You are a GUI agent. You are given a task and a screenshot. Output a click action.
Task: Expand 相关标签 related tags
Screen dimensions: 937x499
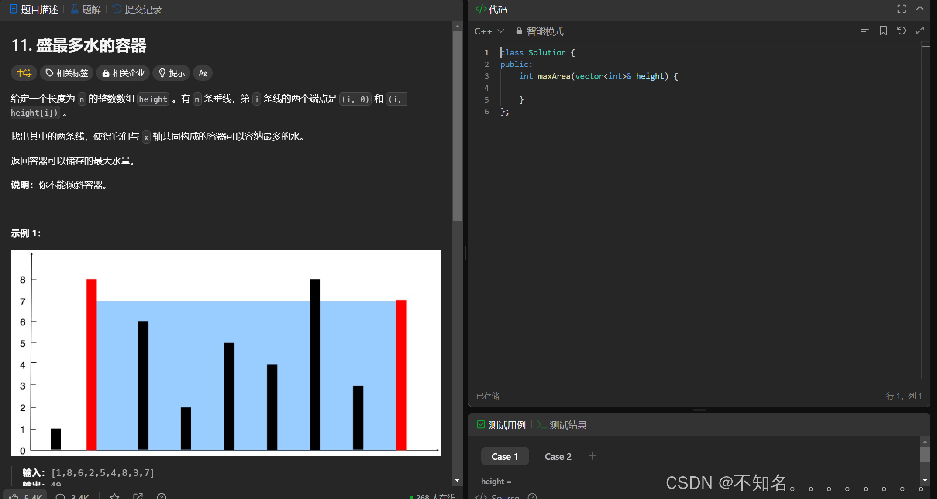[67, 73]
